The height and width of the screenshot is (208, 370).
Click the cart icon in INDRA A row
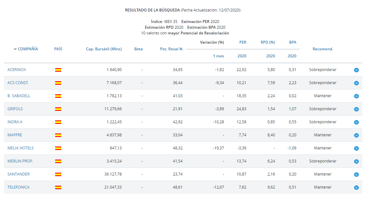pos(356,122)
